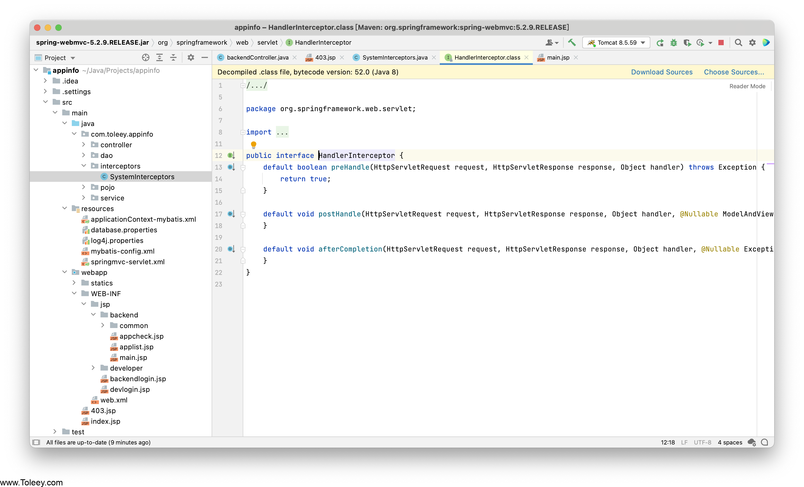Click the intention lightbulb in editor
This screenshot has height=487, width=804.
pos(254,144)
